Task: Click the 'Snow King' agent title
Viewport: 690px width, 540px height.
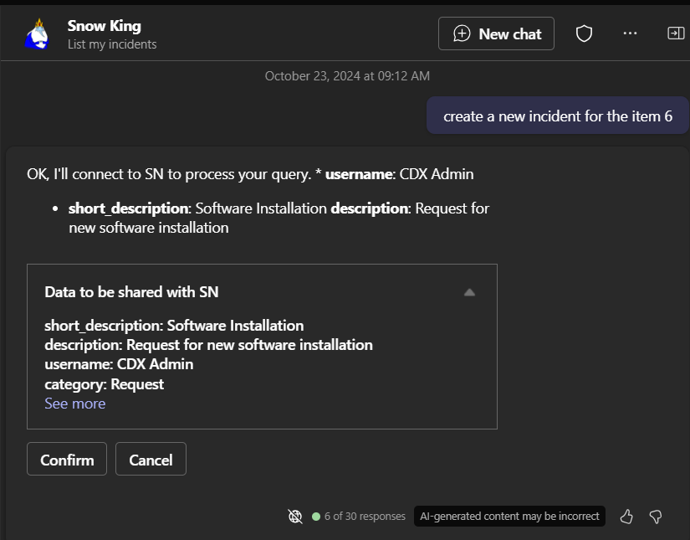Action: [105, 26]
